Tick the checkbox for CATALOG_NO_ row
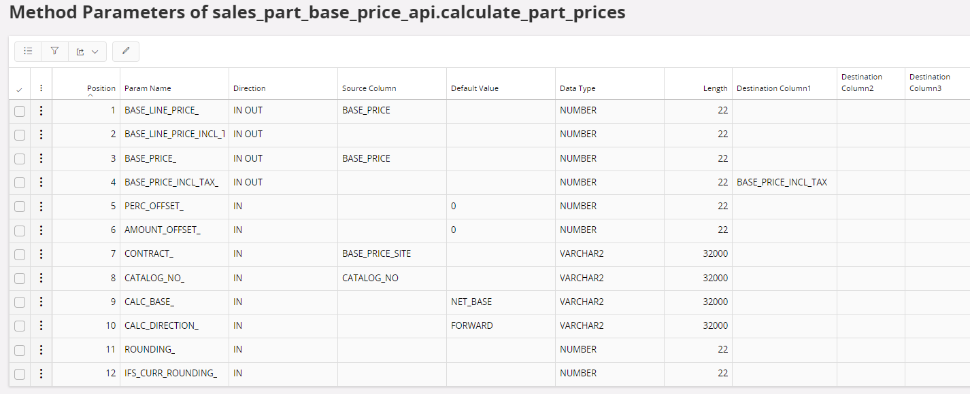970x394 pixels. (x=20, y=279)
